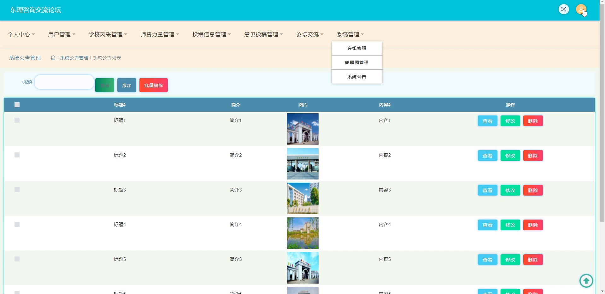Click 查看 for the 标题2 row
Screen dimensions: 605x294
pos(487,156)
